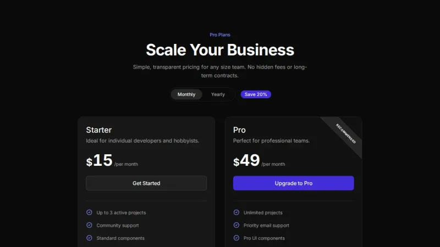Select the Pro plan title
Viewport: 440px width, 247px height.
(x=239, y=130)
